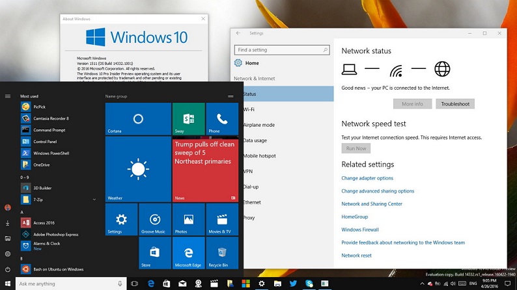Screen dimensions: 517x290
Task: Open the Settings tile in Start menu
Action: [121, 219]
